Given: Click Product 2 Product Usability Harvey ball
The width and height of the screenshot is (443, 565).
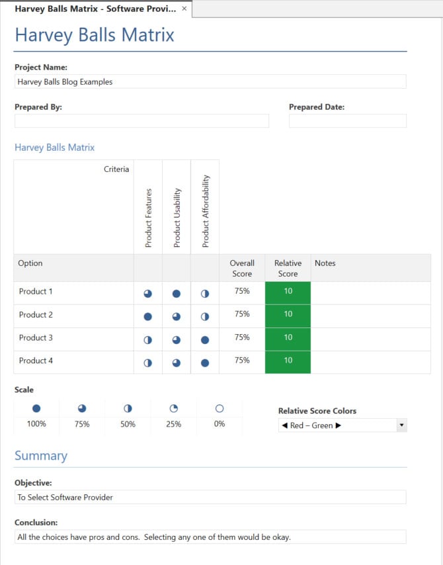Looking at the screenshot, I should 177,316.
